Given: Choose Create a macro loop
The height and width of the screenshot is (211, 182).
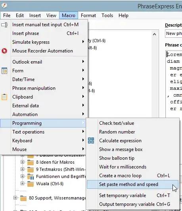Looking at the screenshot, I should pos(132,176).
